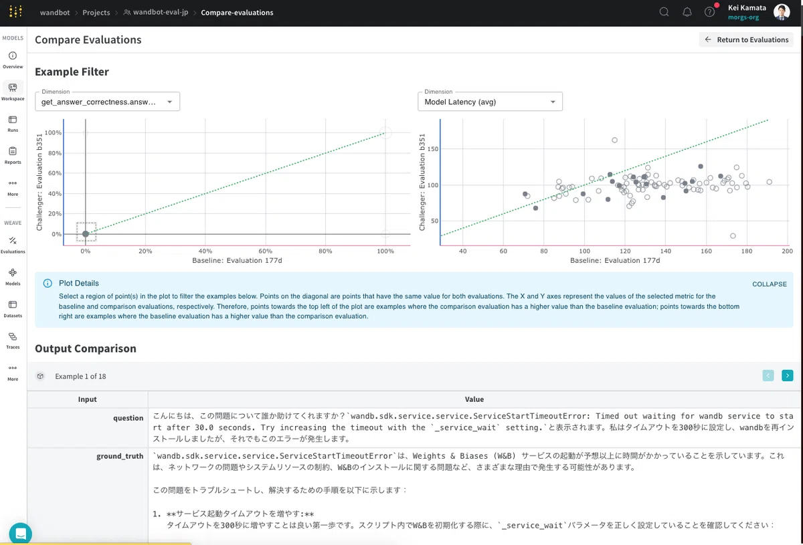Click the Output Comparison heading

86,348
